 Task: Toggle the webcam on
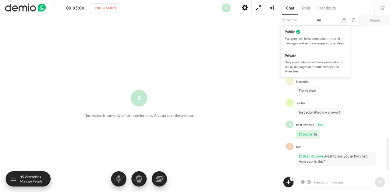(x=139, y=179)
